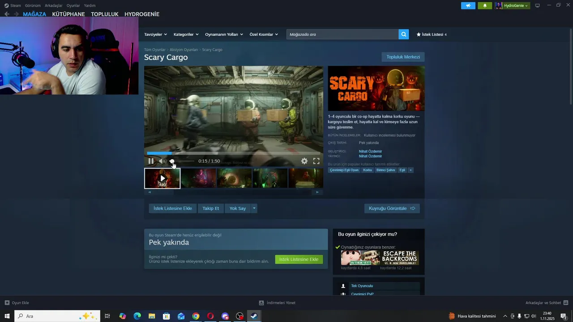
Task: Open the HydroGenie account dropdown
Action: [513, 5]
